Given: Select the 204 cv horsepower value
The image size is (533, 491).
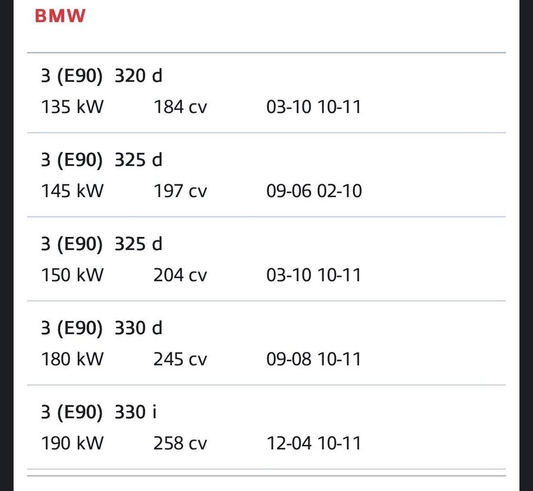Looking at the screenshot, I should (180, 275).
